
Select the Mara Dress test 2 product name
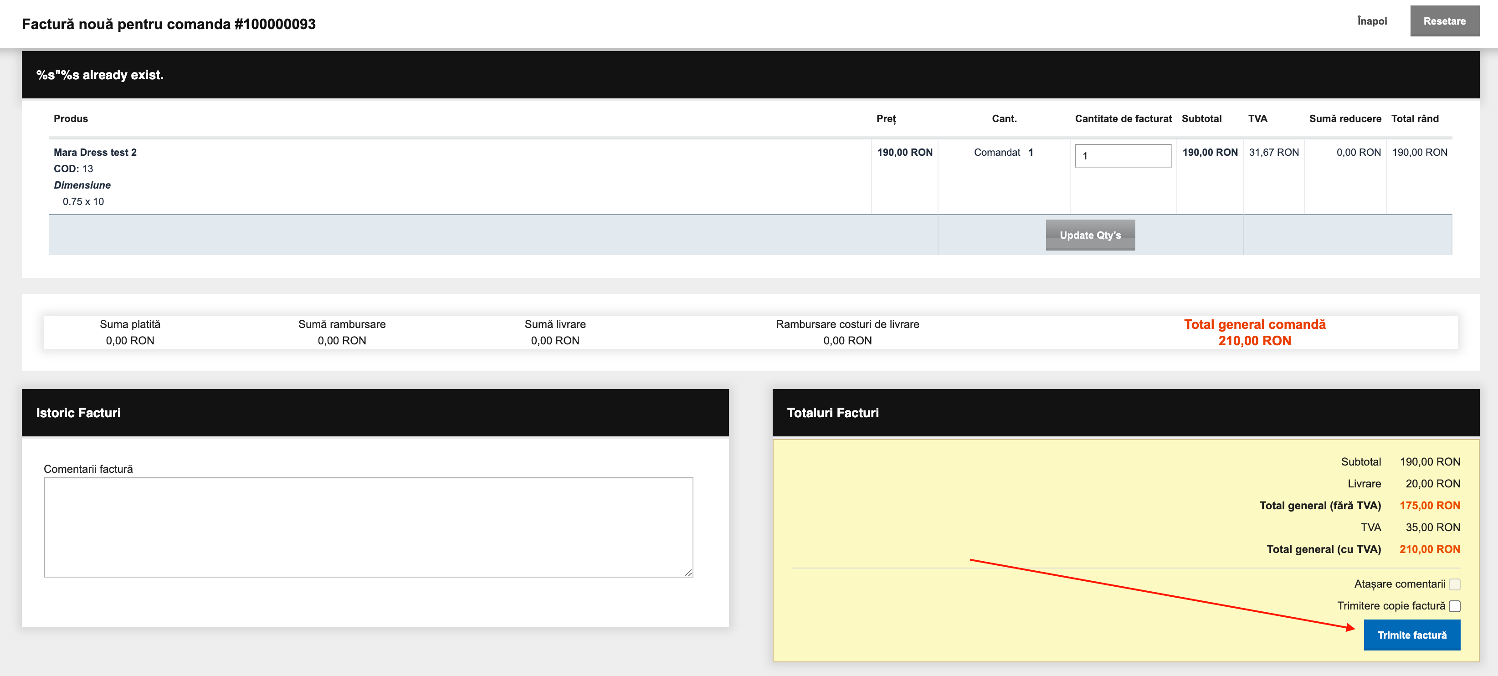pyautogui.click(x=95, y=152)
